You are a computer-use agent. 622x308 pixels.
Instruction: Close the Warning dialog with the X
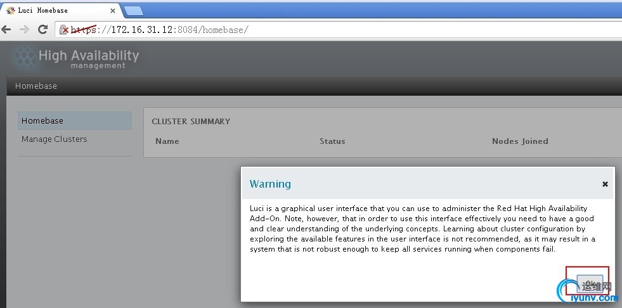click(x=605, y=184)
